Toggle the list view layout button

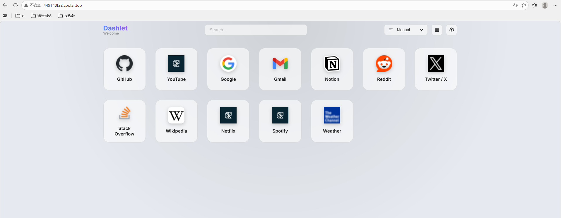click(x=437, y=30)
